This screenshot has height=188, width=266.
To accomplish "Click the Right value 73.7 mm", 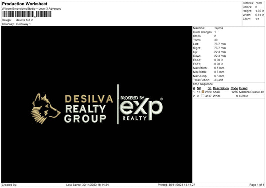I will (220, 48).
